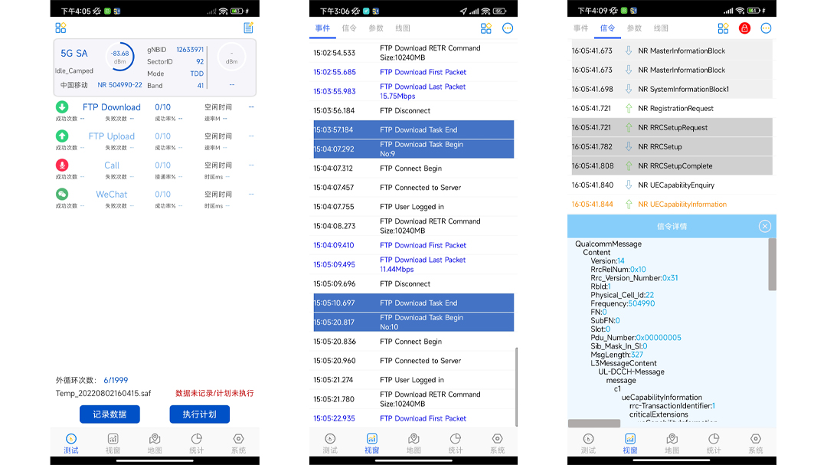
Task: Tap down arrow beside NR UECapabilityEnquiry
Action: click(x=629, y=185)
